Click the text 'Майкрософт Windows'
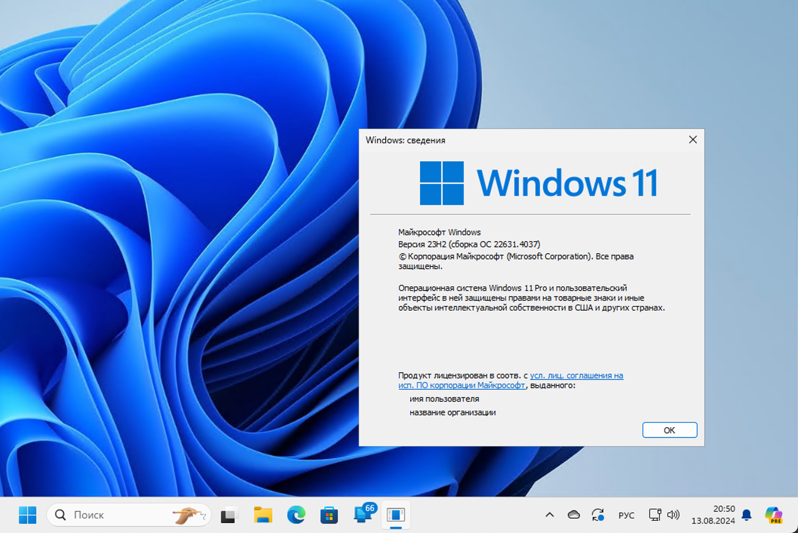 click(x=439, y=232)
